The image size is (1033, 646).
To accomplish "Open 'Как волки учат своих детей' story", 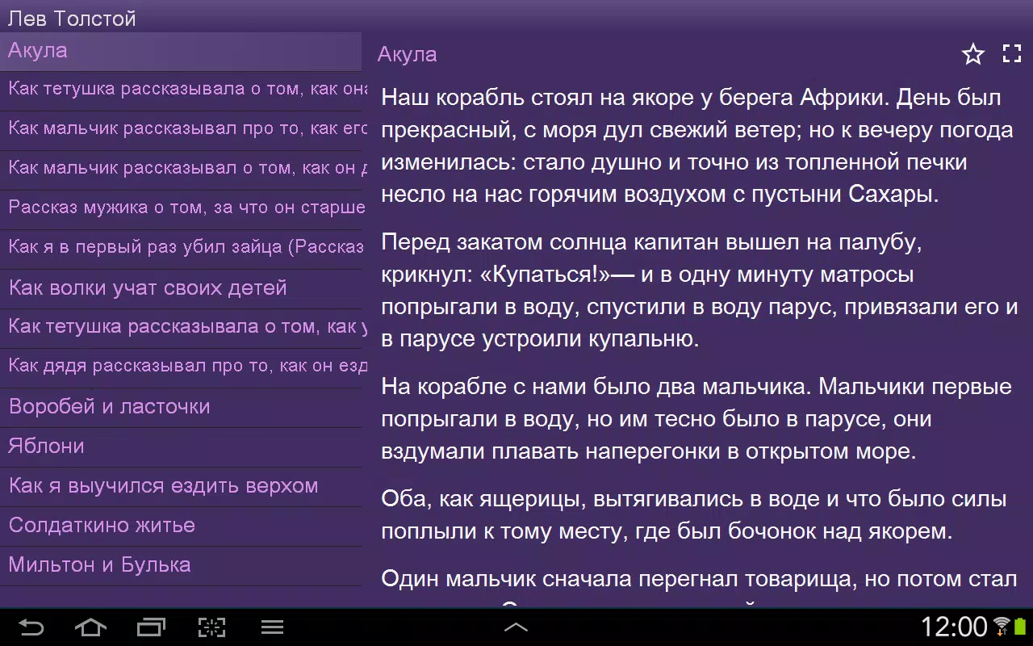I will (181, 288).
